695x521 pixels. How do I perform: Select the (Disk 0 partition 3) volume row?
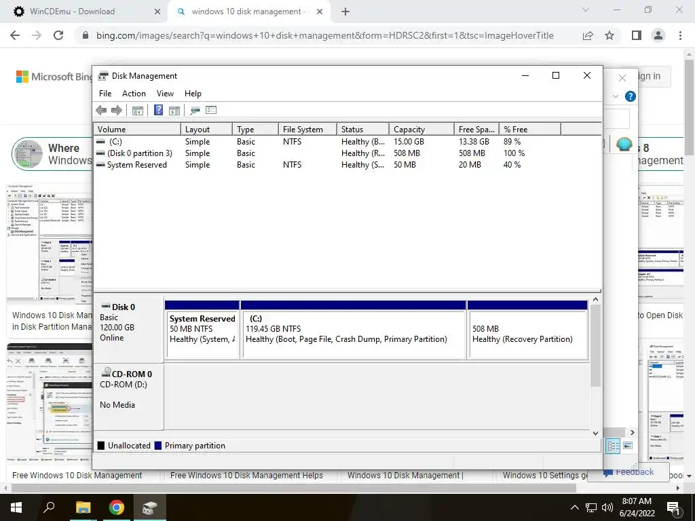(x=347, y=153)
